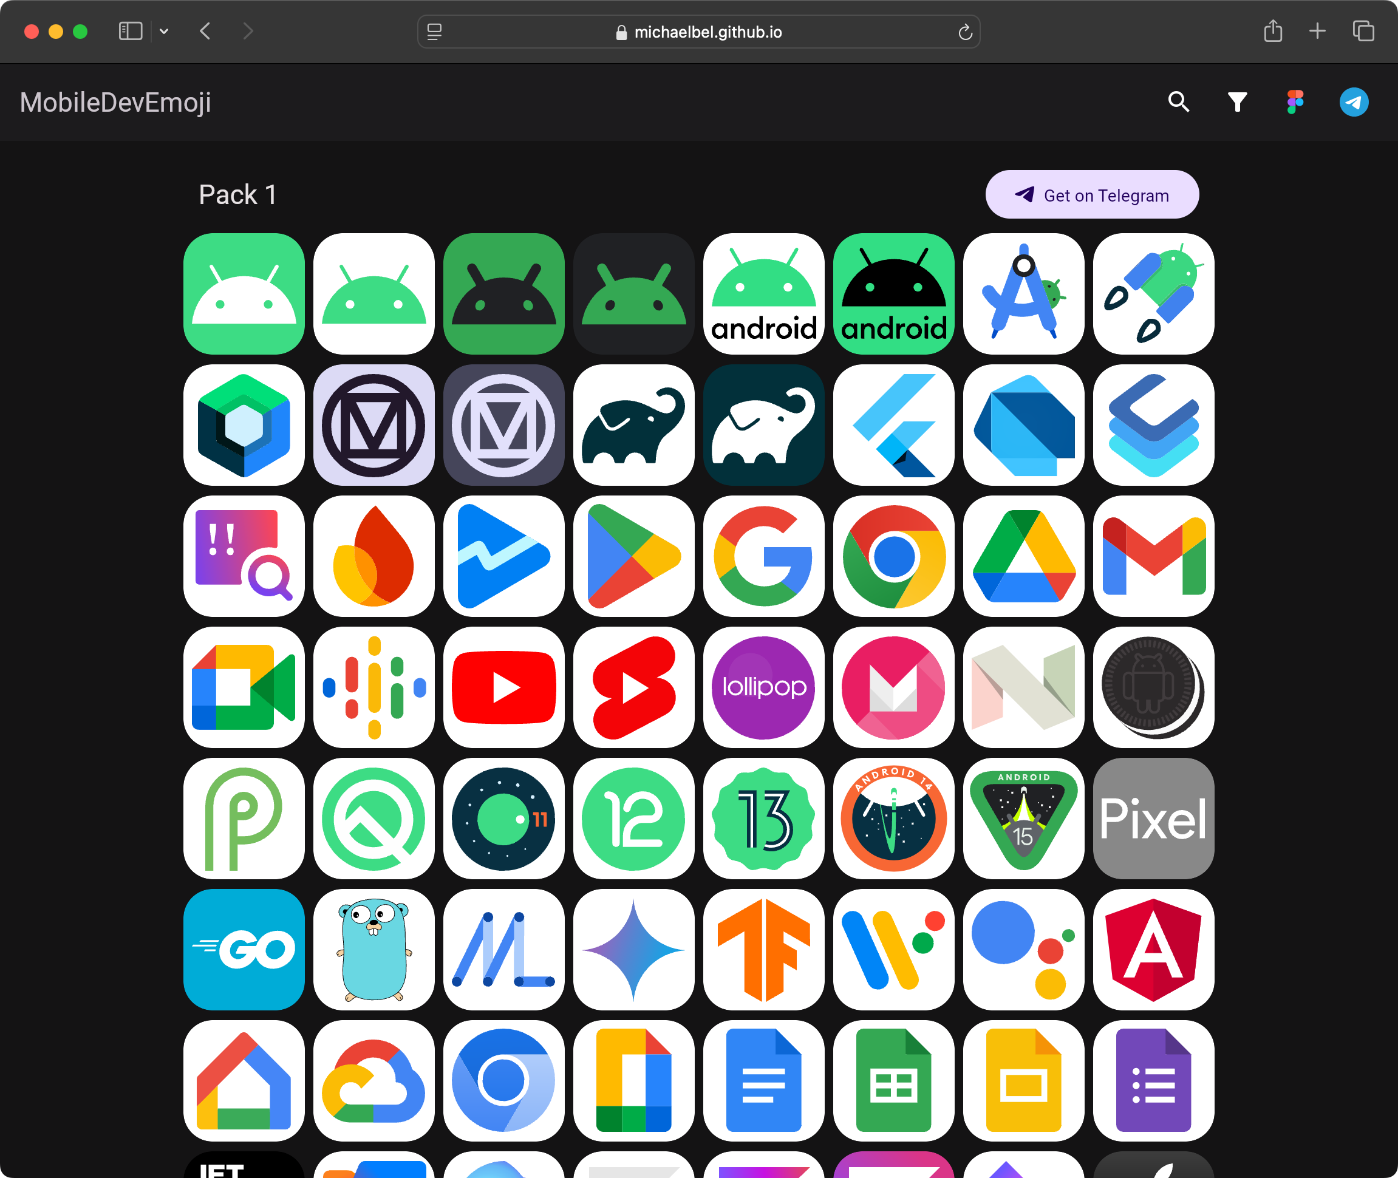Select the green android wordmark emoji

tap(894, 294)
